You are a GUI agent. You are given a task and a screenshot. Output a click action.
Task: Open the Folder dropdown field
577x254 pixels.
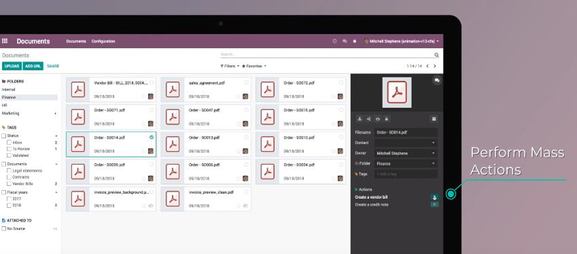pyautogui.click(x=406, y=164)
